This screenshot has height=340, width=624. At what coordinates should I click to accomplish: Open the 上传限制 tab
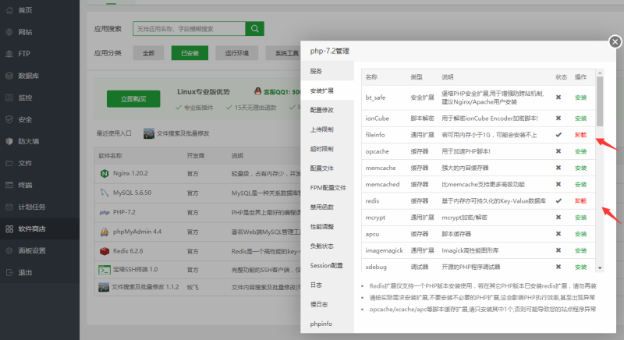327,129
